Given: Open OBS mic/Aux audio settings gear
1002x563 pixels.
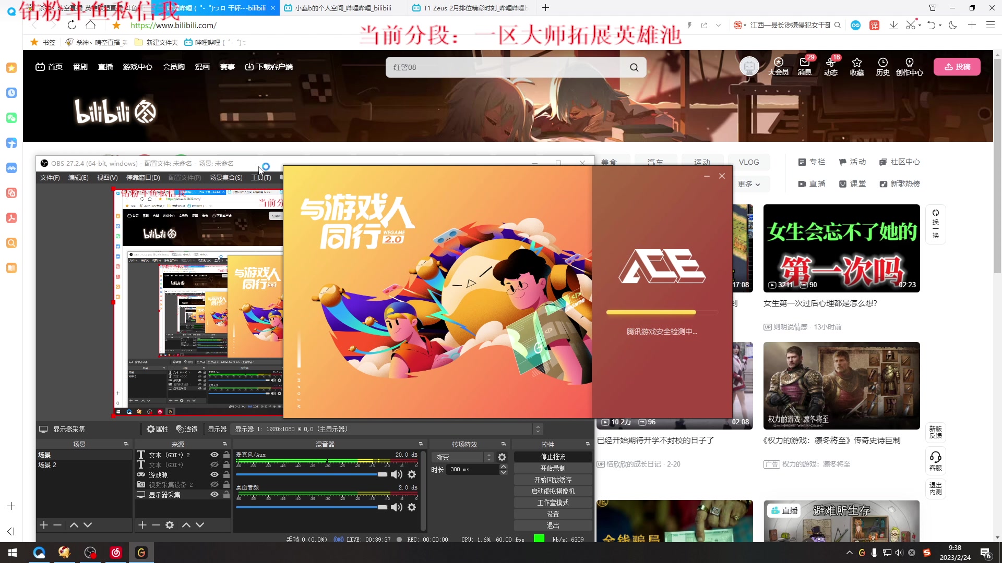Looking at the screenshot, I should pos(412,474).
